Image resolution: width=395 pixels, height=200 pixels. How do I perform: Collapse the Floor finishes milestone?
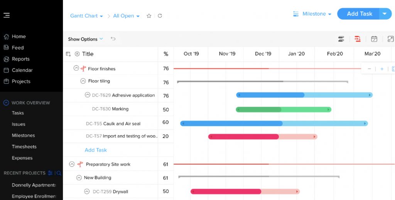point(76,68)
